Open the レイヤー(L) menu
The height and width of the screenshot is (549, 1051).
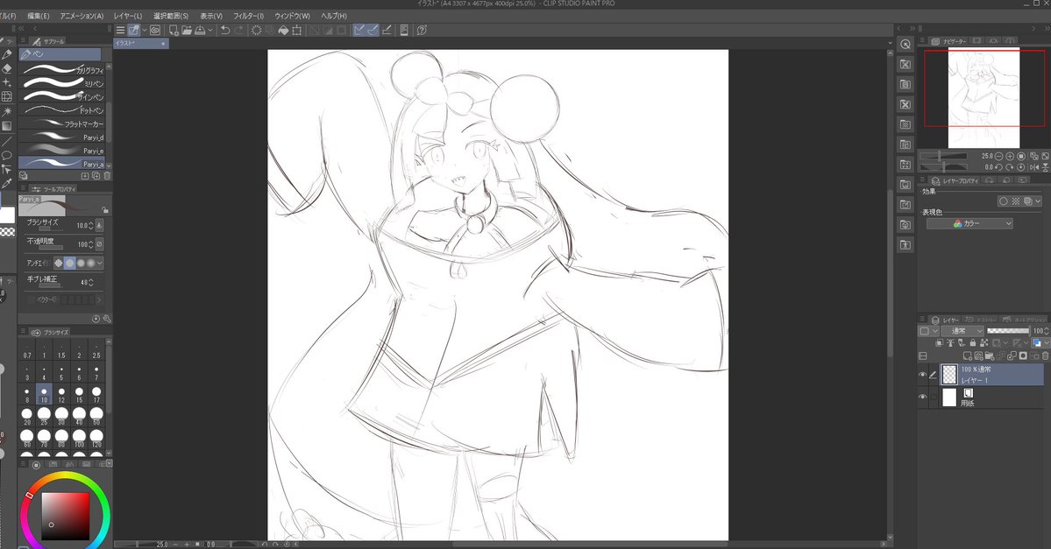(x=127, y=16)
